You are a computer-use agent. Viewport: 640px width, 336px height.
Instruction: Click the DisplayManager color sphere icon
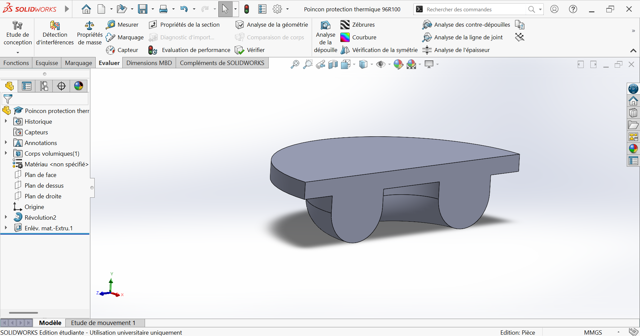(79, 86)
